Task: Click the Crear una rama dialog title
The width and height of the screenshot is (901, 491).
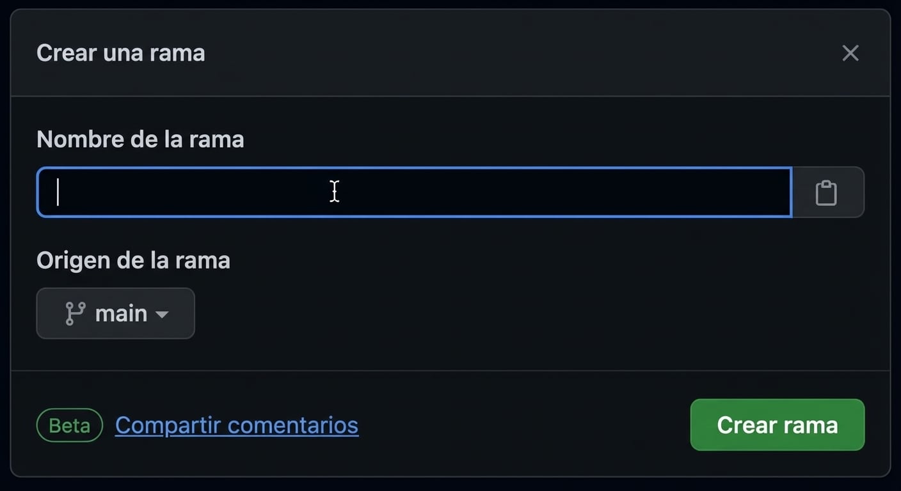Action: click(121, 53)
